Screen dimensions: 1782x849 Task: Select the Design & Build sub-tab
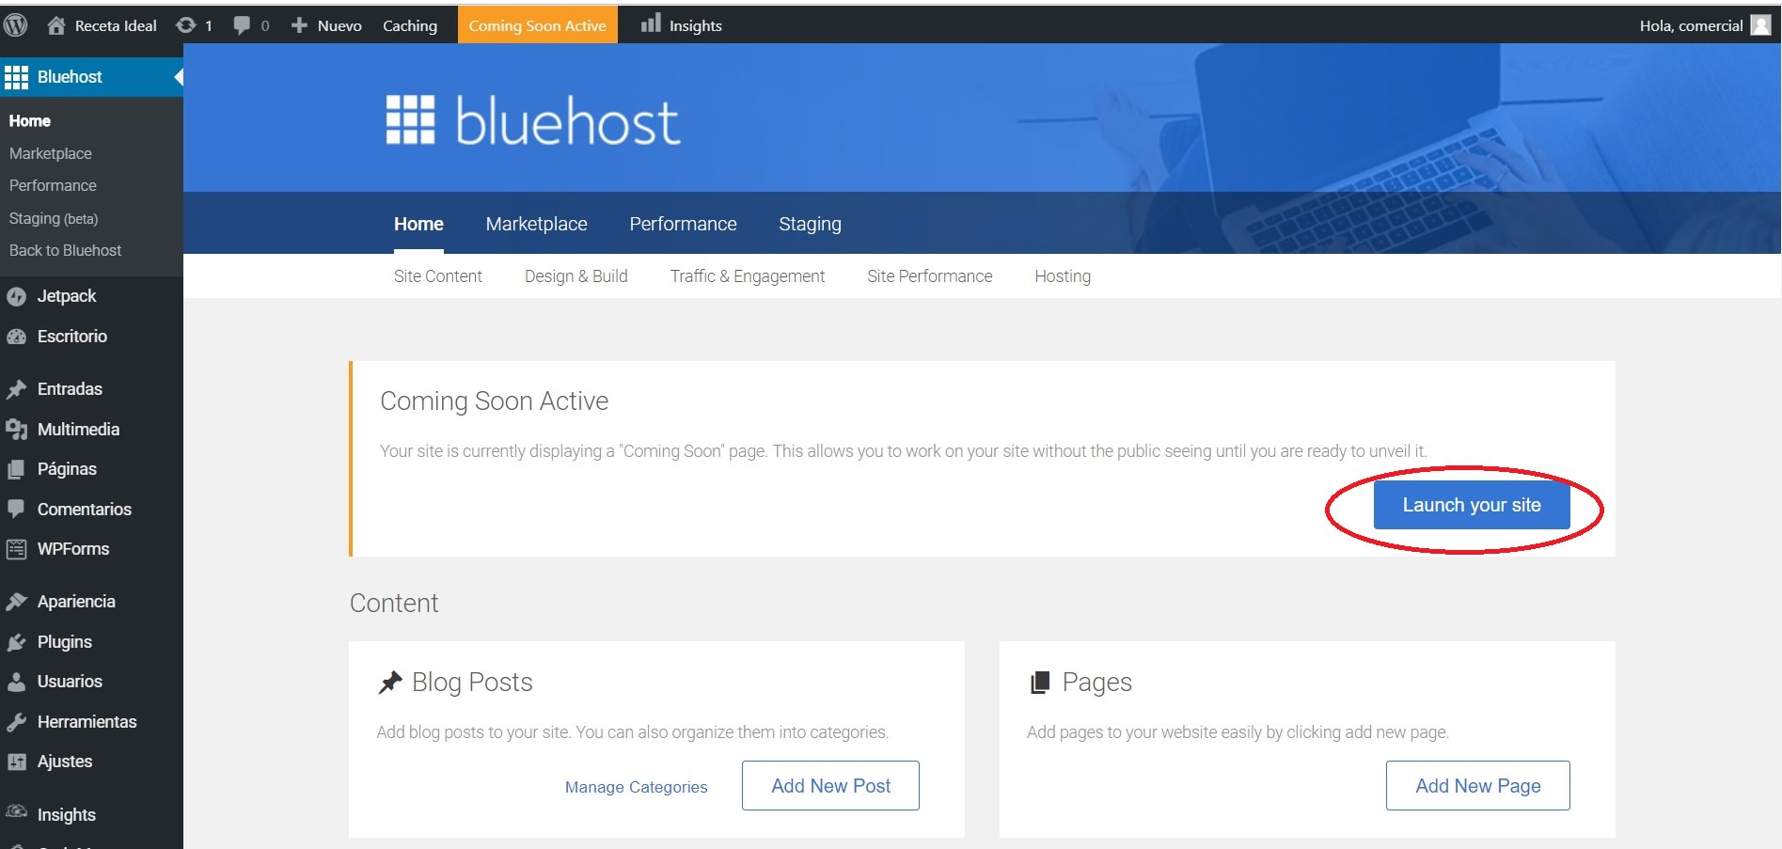tap(576, 276)
